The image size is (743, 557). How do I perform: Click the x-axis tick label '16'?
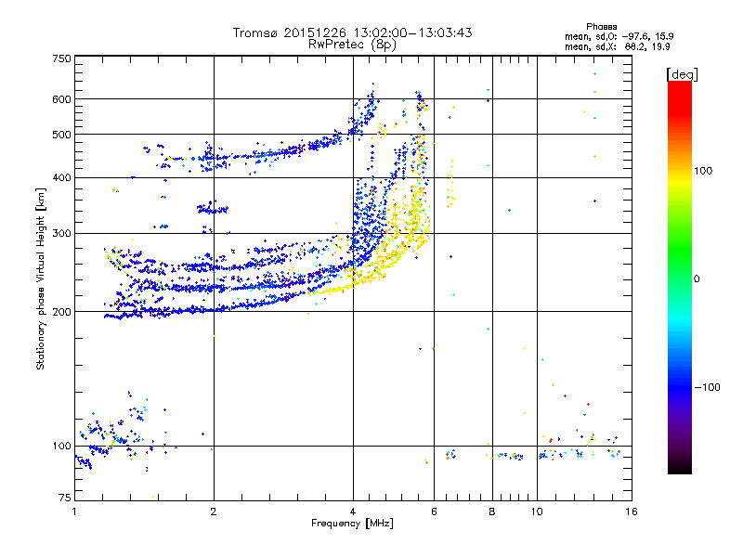(632, 512)
